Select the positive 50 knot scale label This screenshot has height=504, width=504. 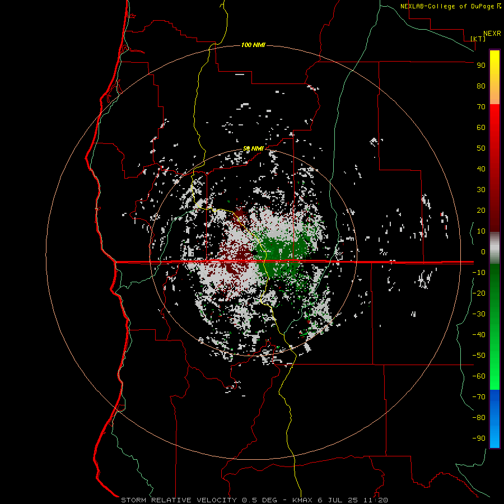pyautogui.click(x=481, y=148)
